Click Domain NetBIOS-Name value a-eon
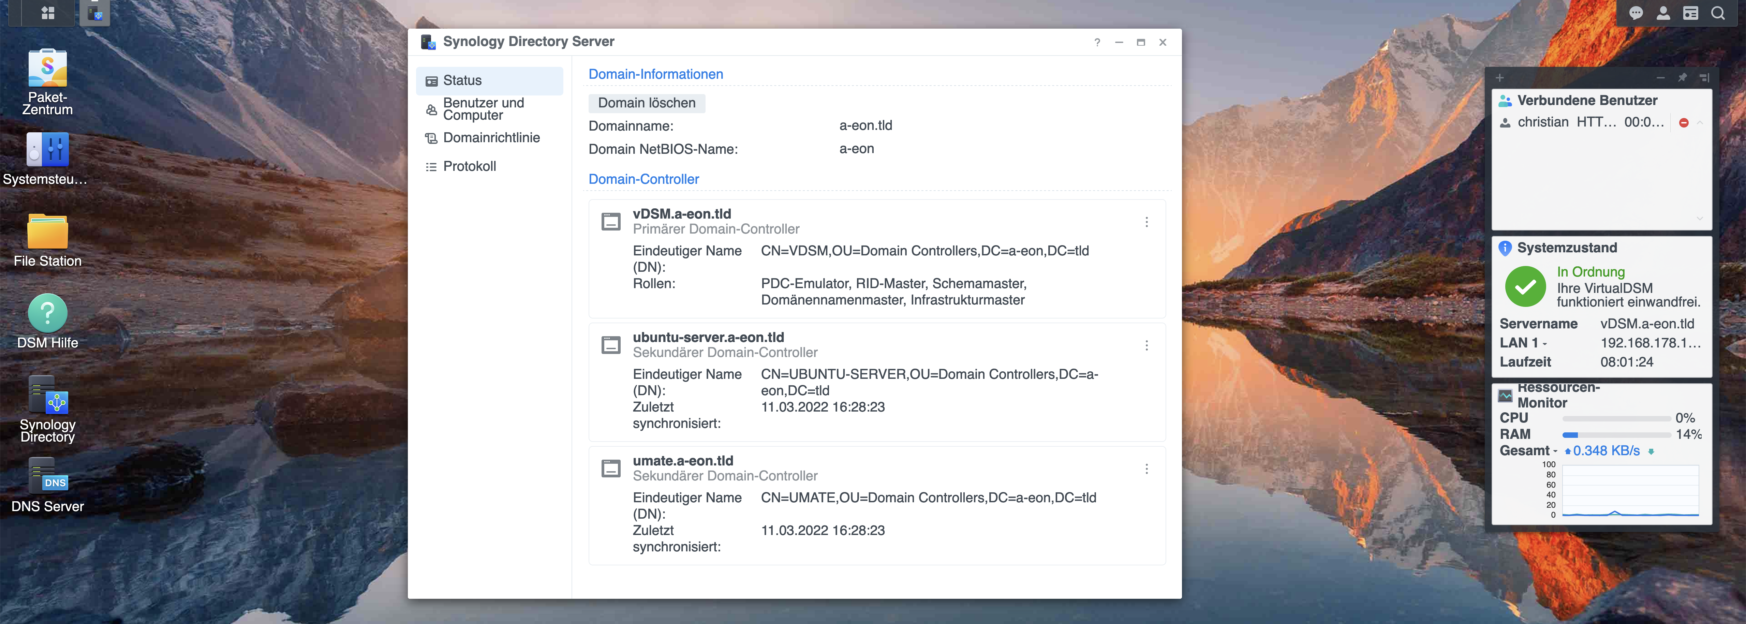 tap(856, 149)
